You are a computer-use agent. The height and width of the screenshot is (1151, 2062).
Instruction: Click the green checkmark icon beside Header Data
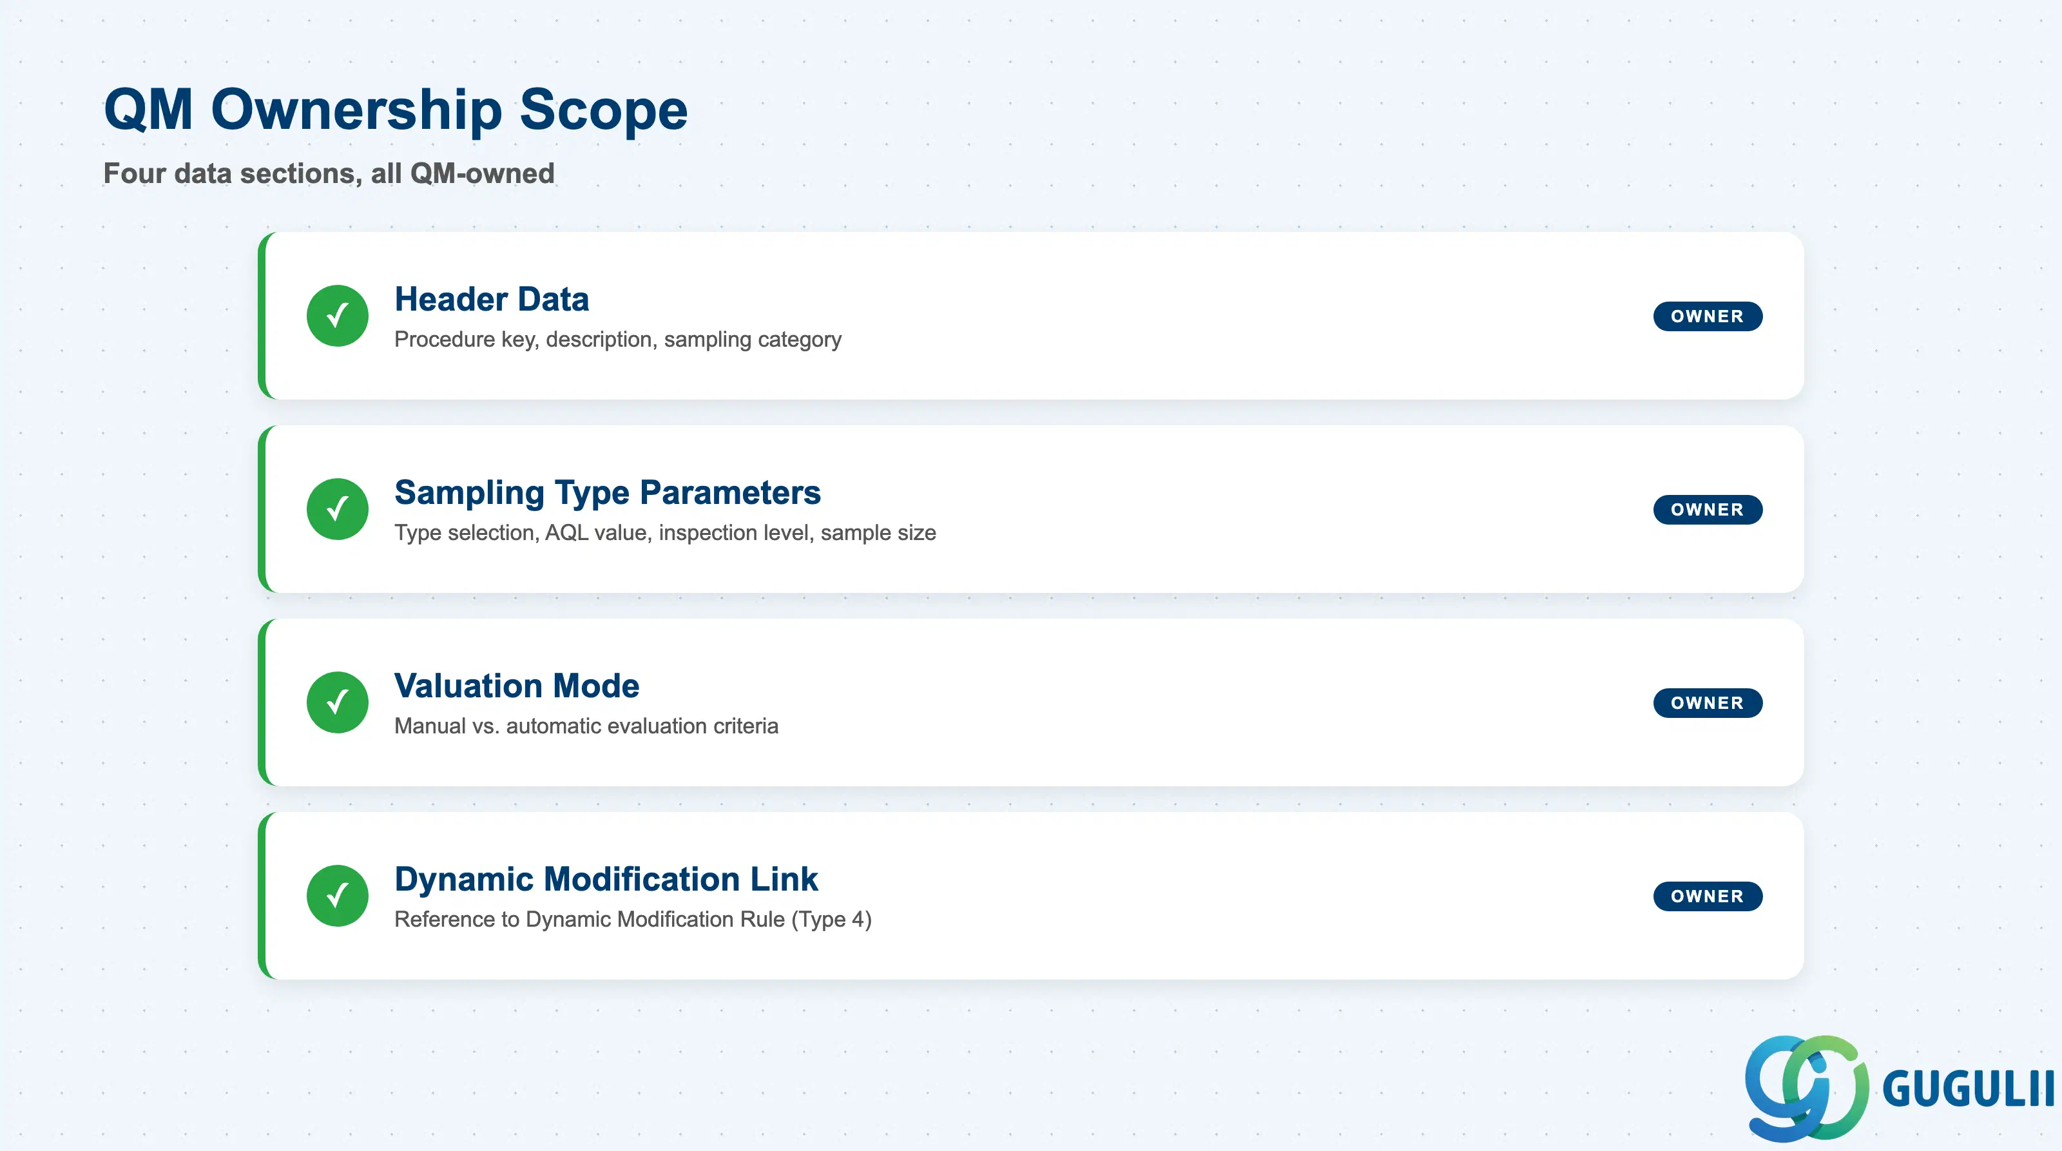(337, 315)
